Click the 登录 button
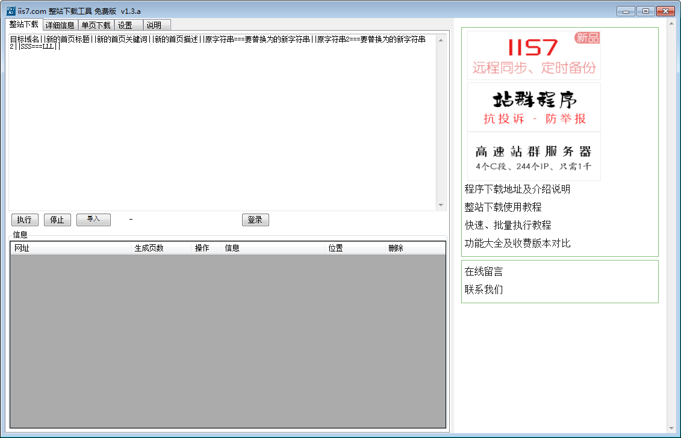Screen dimensions: 681x438 255,220
